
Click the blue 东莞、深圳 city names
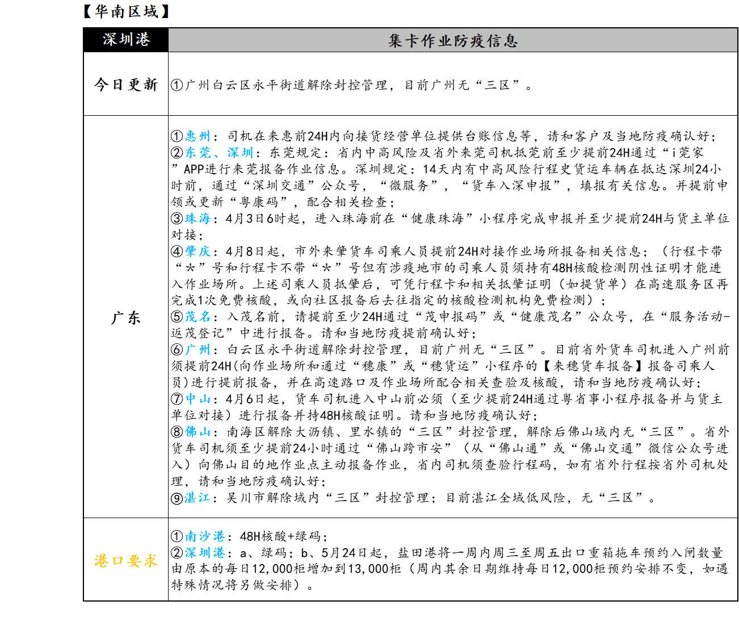pyautogui.click(x=219, y=153)
